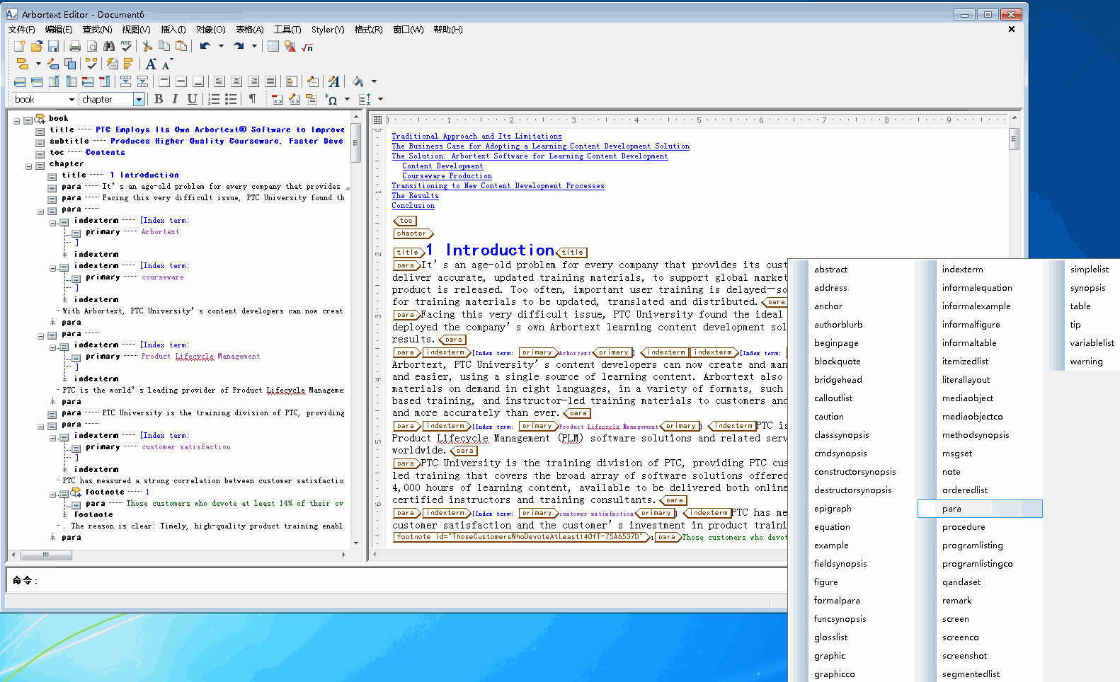This screenshot has height=682, width=1120.
Task: Apply bold formatting
Action: pyautogui.click(x=159, y=99)
